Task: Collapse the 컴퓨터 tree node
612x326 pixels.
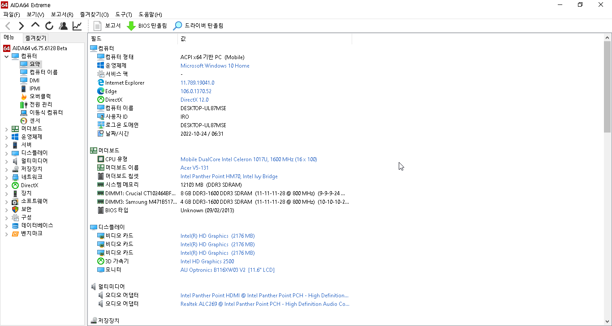Action: [x=7, y=56]
